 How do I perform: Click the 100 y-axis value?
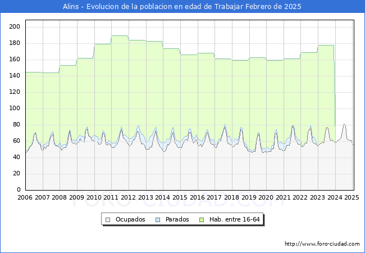15,109
